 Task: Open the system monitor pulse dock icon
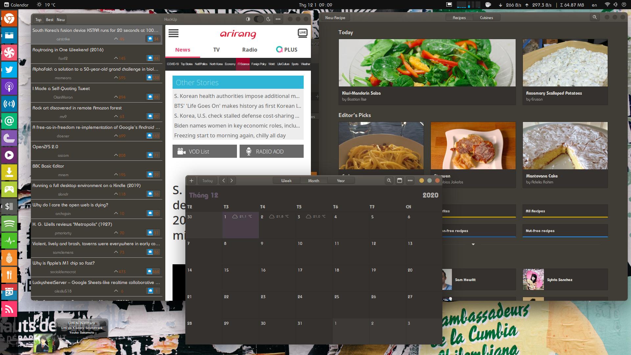tap(9, 241)
